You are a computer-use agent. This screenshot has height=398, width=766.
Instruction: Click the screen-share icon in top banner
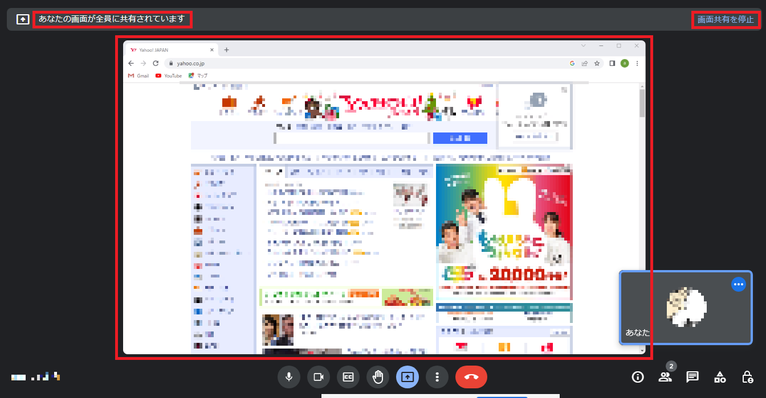tap(23, 19)
